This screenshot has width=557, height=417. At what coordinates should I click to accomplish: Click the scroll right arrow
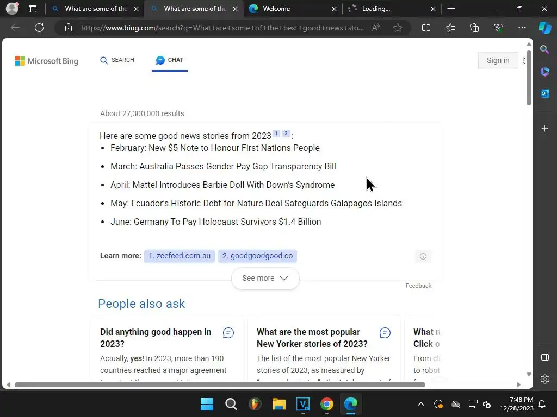pos(518,385)
